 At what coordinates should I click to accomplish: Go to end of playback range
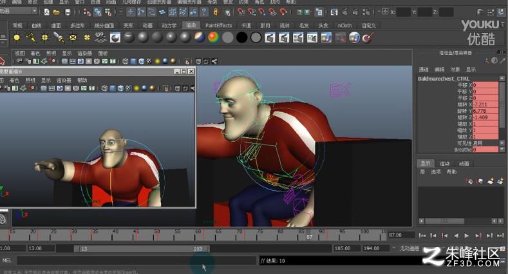pyautogui.click(x=500, y=236)
